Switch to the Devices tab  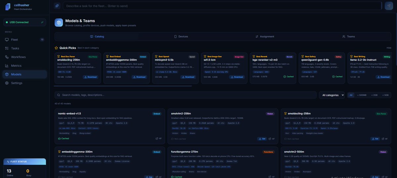181,36
